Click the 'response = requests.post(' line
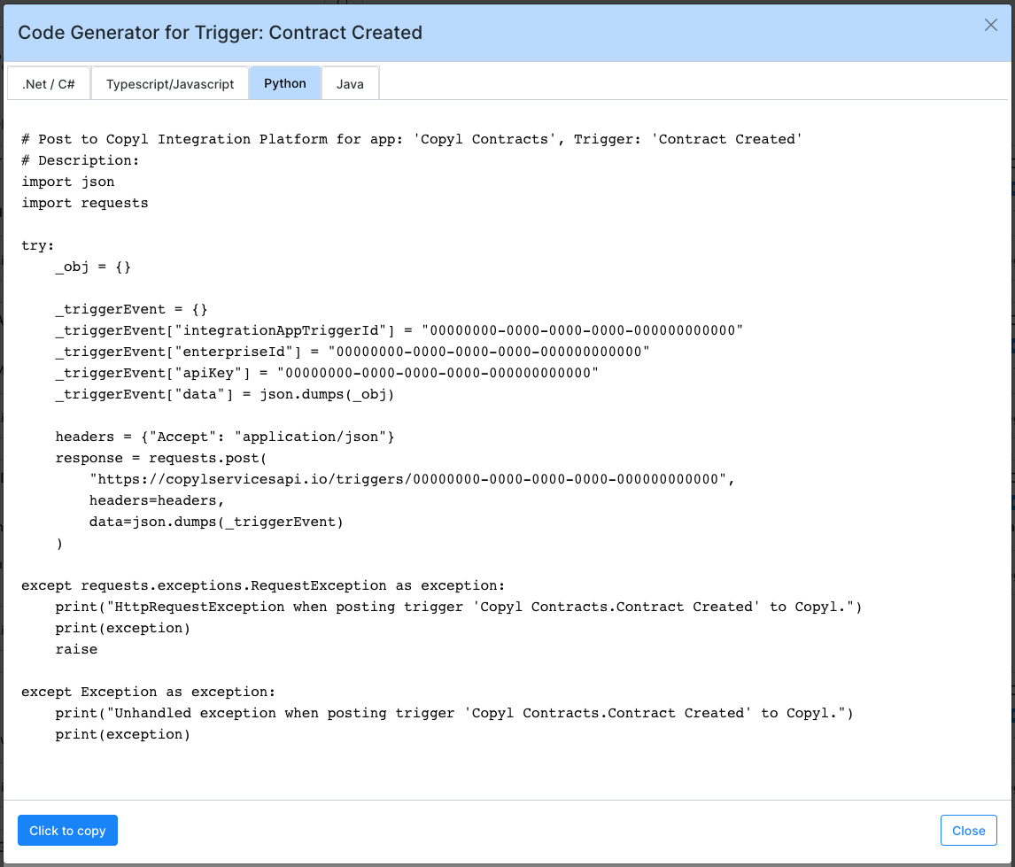Viewport: 1015px width, 867px height. (161, 458)
